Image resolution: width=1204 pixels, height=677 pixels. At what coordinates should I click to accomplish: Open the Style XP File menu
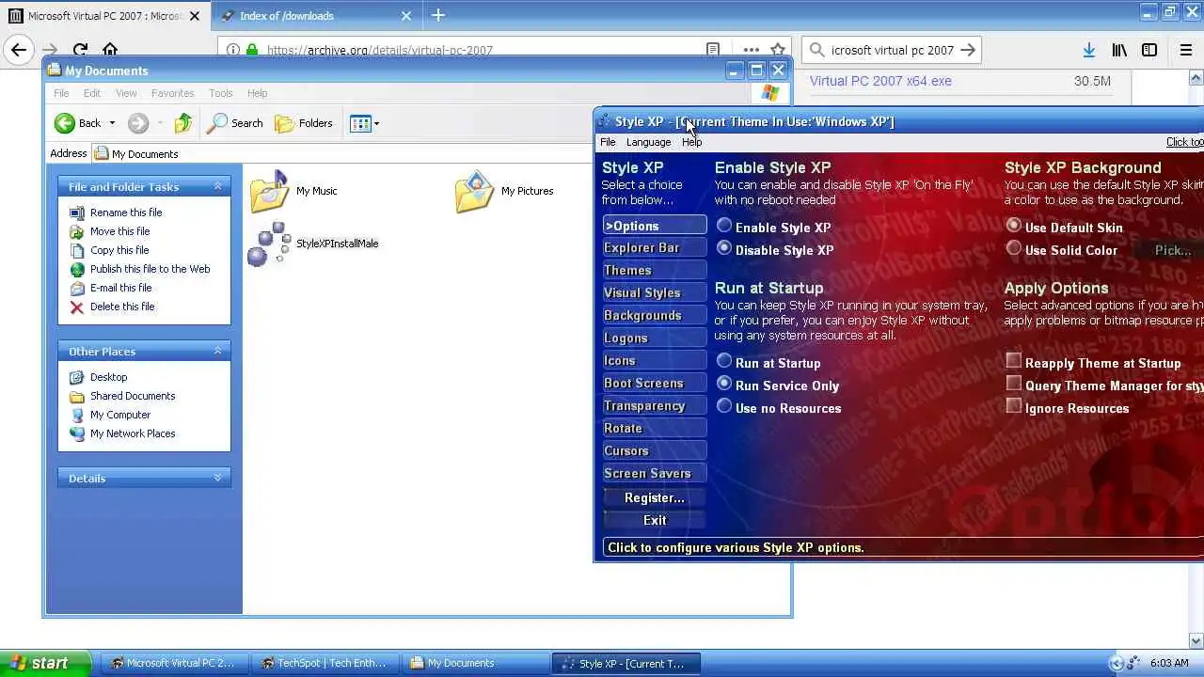pos(608,142)
